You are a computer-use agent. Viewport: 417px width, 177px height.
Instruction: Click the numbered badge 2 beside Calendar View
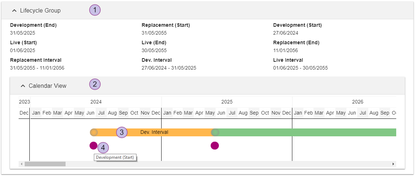click(95, 85)
